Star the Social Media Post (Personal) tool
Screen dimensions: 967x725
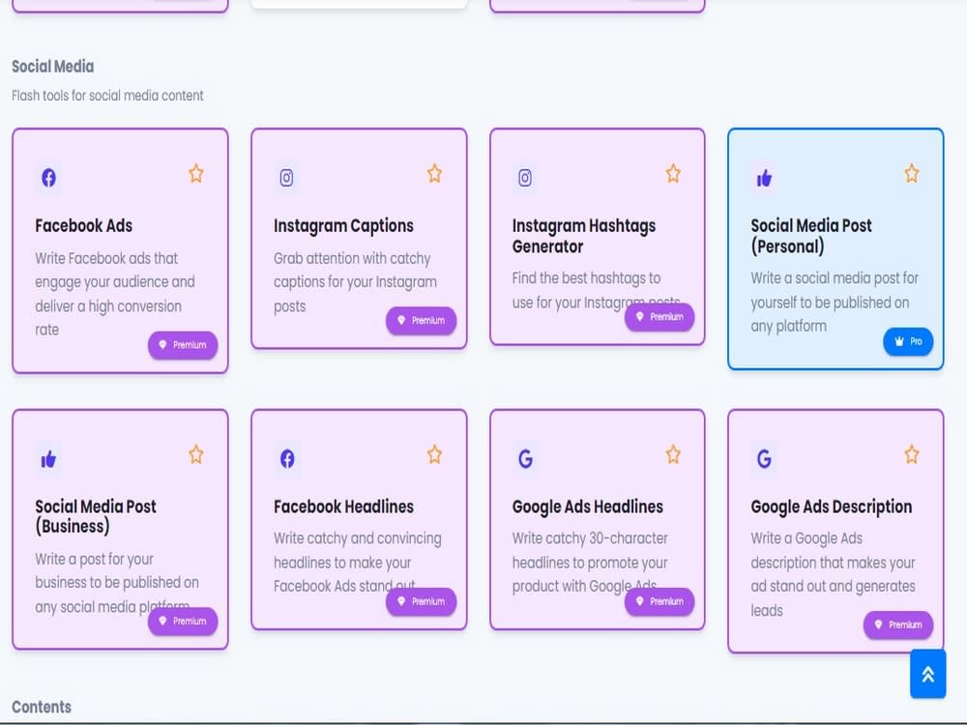point(912,173)
